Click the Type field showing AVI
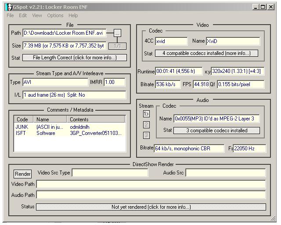 55,82
